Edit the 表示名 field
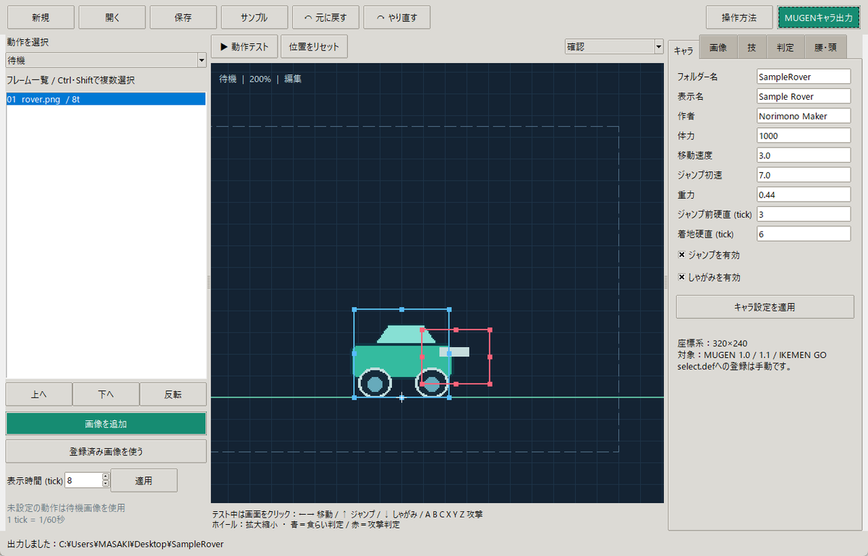 (x=803, y=96)
